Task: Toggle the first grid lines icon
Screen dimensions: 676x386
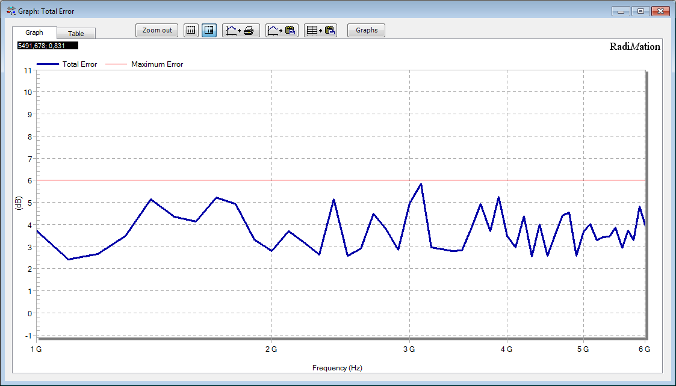Action: [191, 30]
